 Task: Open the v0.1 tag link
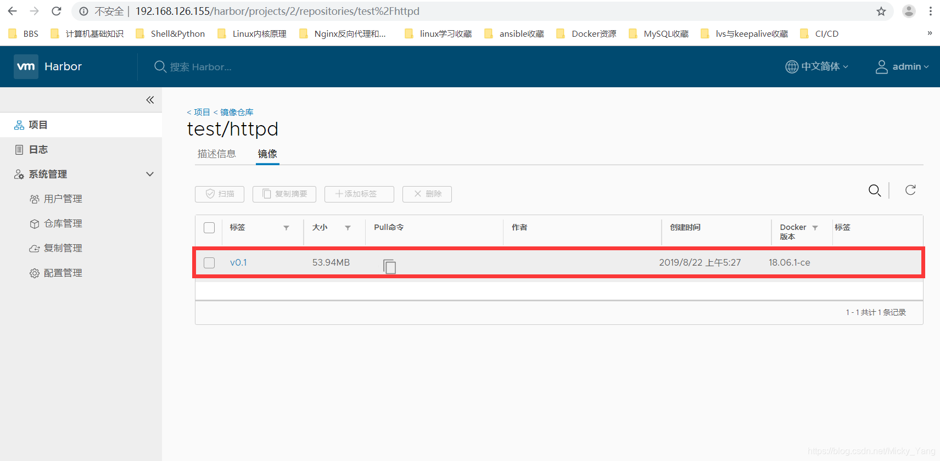[238, 263]
